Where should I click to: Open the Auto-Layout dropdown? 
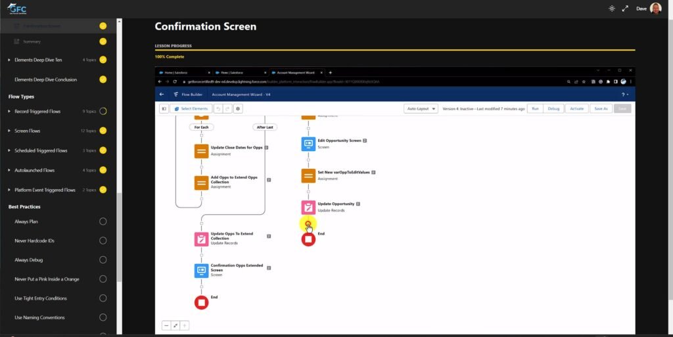tap(421, 109)
